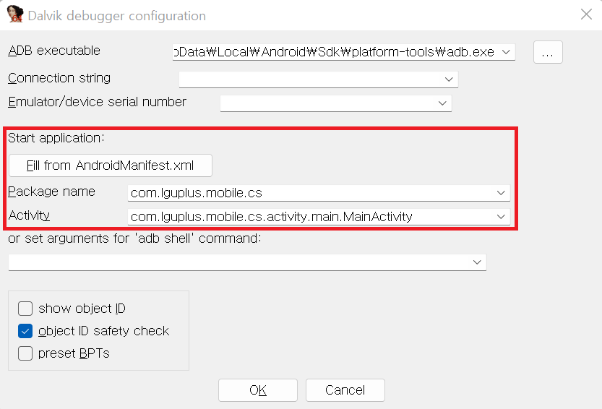Confirm the dialog with OK
This screenshot has width=602, height=409.
[258, 390]
